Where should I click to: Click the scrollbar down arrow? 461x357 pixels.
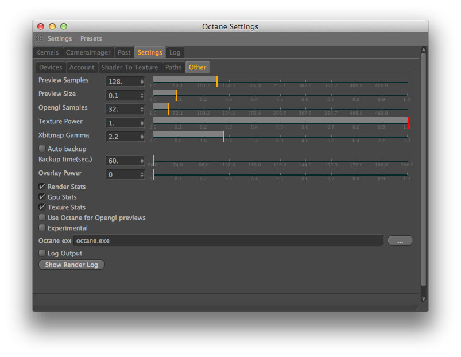(x=423, y=299)
